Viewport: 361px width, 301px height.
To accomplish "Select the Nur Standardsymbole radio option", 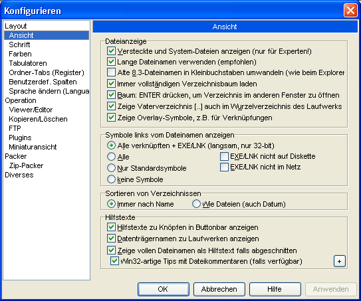I will click(111, 168).
